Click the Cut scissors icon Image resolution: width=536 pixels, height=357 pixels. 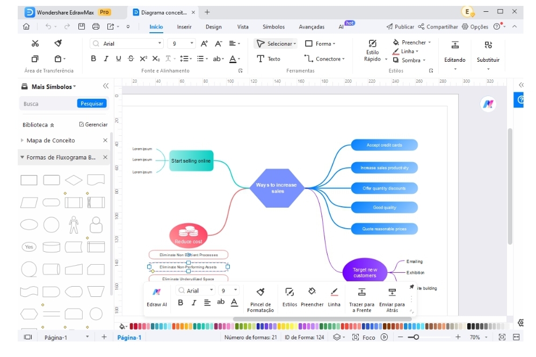pyautogui.click(x=35, y=43)
